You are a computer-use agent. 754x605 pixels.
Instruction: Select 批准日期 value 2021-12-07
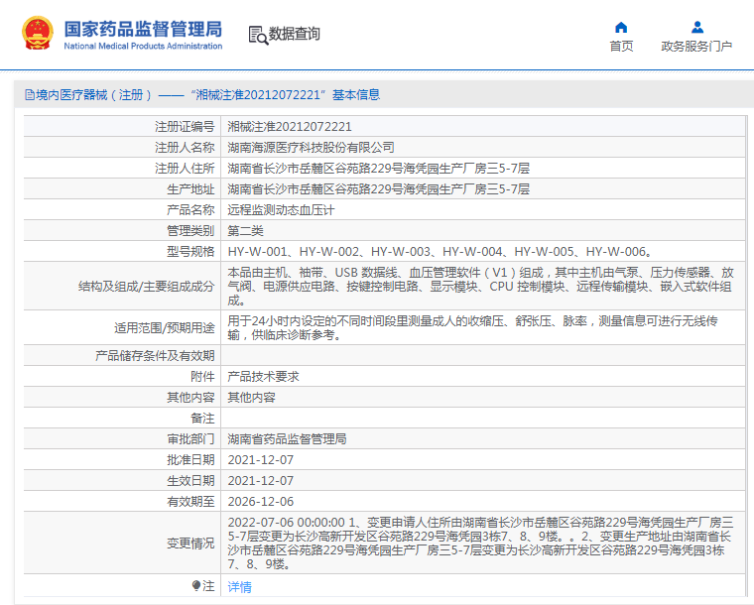[261, 460]
